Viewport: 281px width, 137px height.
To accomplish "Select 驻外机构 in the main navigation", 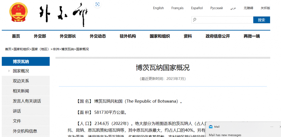I will tap(128, 36).
